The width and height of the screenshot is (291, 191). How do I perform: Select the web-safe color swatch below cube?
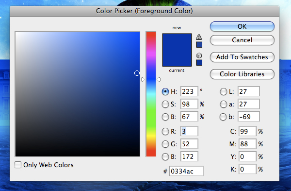click(199, 63)
